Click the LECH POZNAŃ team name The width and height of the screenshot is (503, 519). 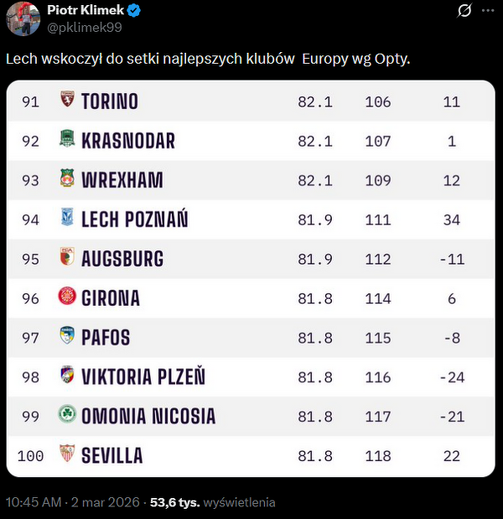tap(134, 219)
